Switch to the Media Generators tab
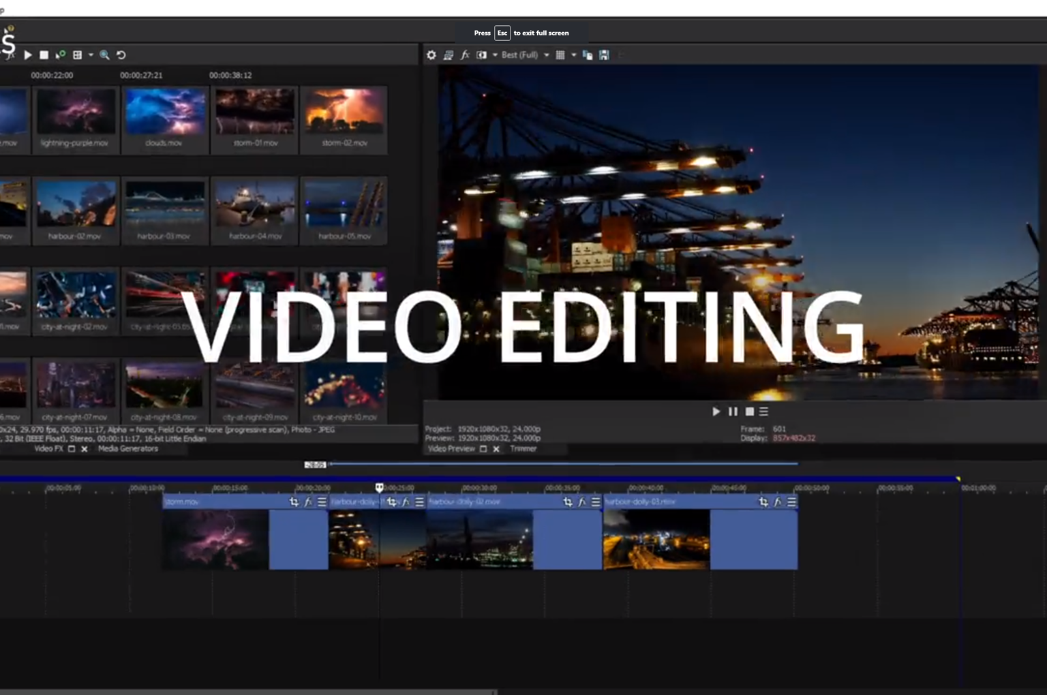The image size is (1047, 695). tap(128, 449)
